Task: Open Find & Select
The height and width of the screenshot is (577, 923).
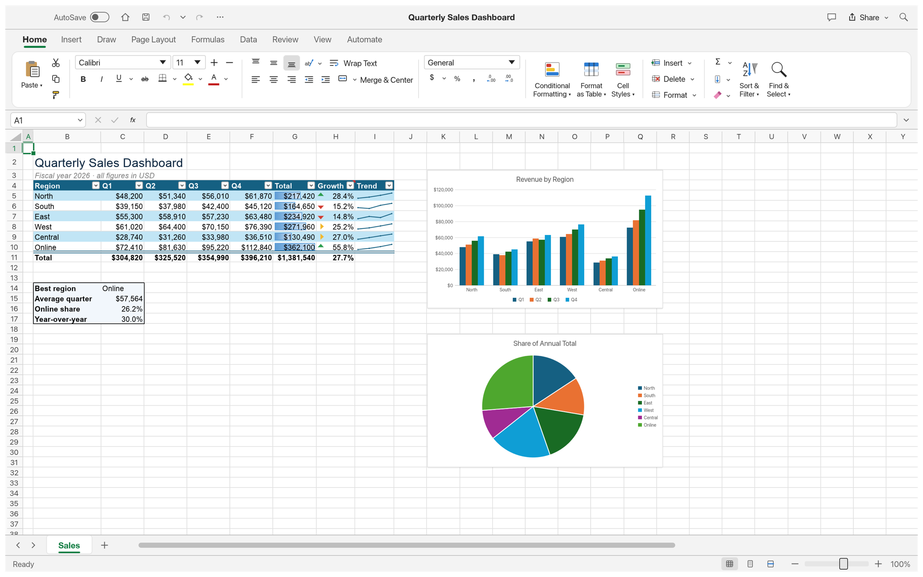Action: 779,79
